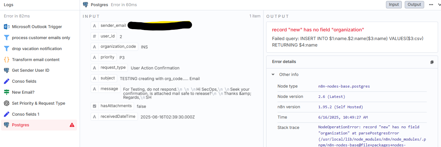Screen dimensions: 441x147
Task: Click the Postgres node title in header
Action: click(x=99, y=5)
